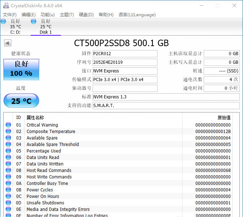The height and width of the screenshot is (217, 243).
Task: Open the 主题(T) menu
Action: [x=67, y=15]
